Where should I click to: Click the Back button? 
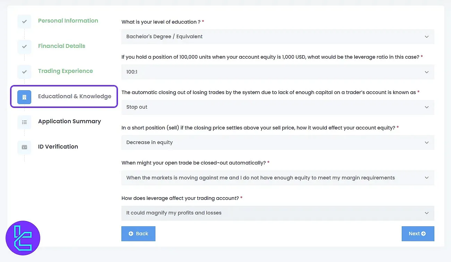(x=138, y=234)
